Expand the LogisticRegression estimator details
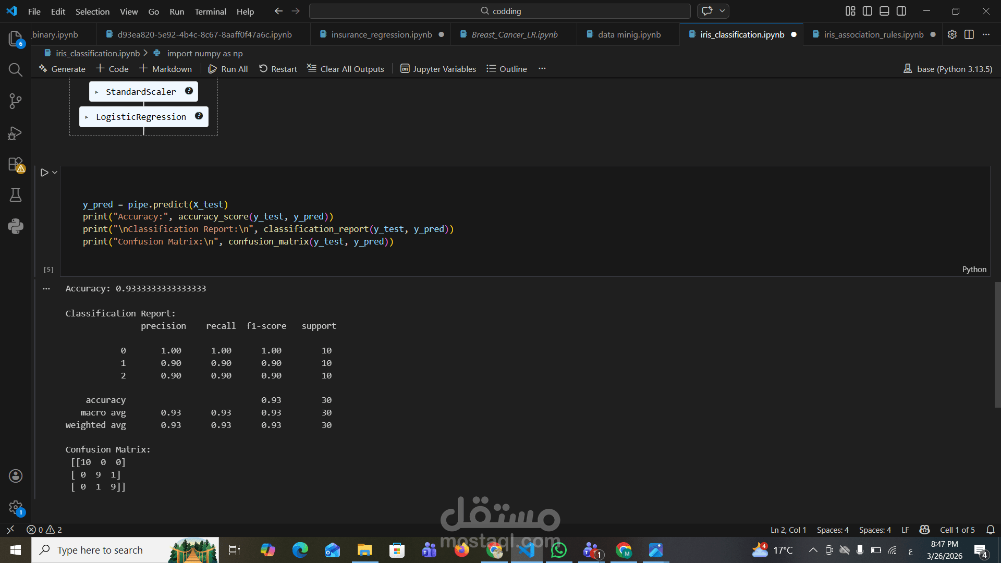Screen dimensions: 1001x563 point(141,117)
